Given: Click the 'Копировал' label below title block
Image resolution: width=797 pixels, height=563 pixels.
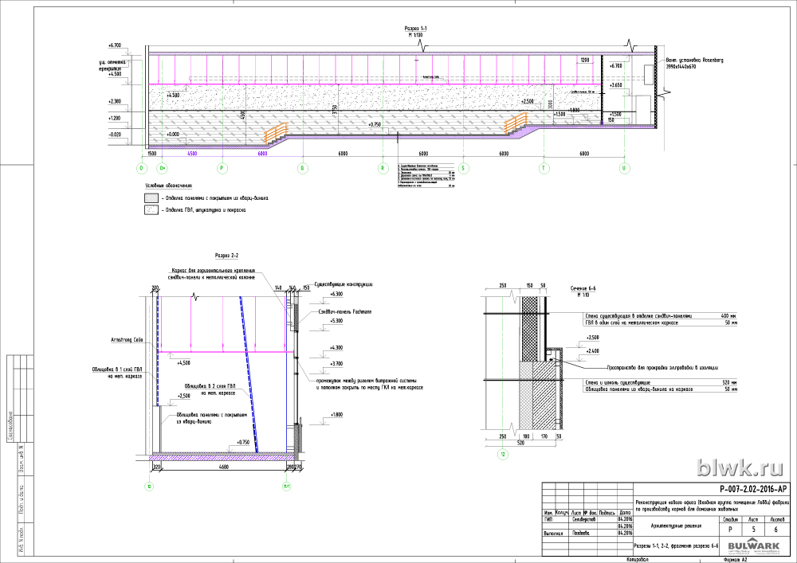Looking at the screenshot, I should click(638, 559).
